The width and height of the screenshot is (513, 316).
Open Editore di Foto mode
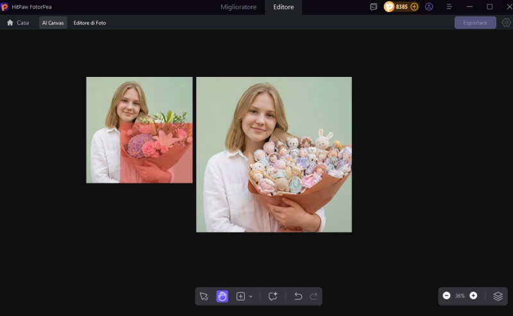[90, 22]
